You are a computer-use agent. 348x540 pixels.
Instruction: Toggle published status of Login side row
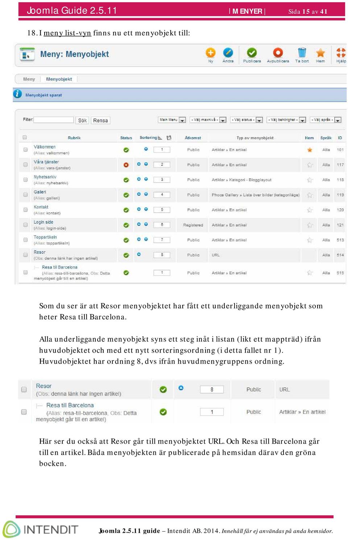[x=126, y=225]
